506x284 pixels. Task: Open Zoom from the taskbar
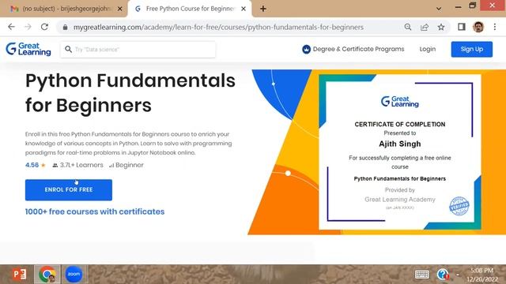(x=74, y=275)
